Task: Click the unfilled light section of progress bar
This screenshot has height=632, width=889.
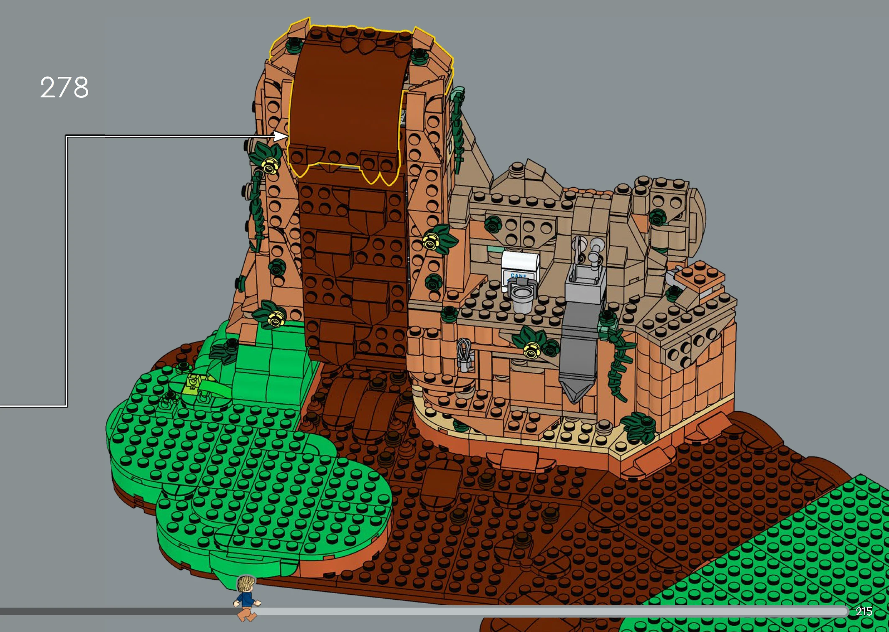Action: point(544,612)
